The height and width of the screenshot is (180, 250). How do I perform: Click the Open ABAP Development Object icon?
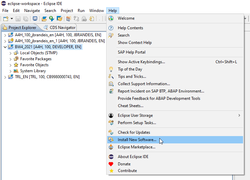click(44, 19)
